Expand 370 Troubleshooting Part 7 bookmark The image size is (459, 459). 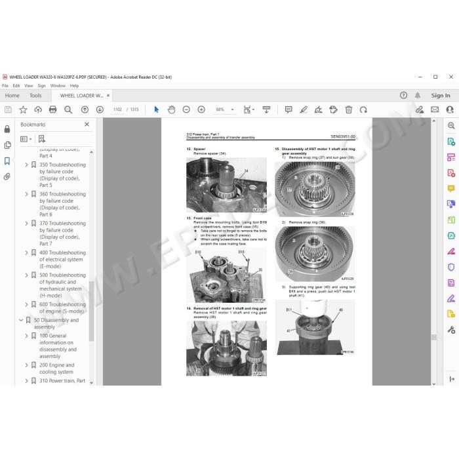pyautogui.click(x=26, y=224)
